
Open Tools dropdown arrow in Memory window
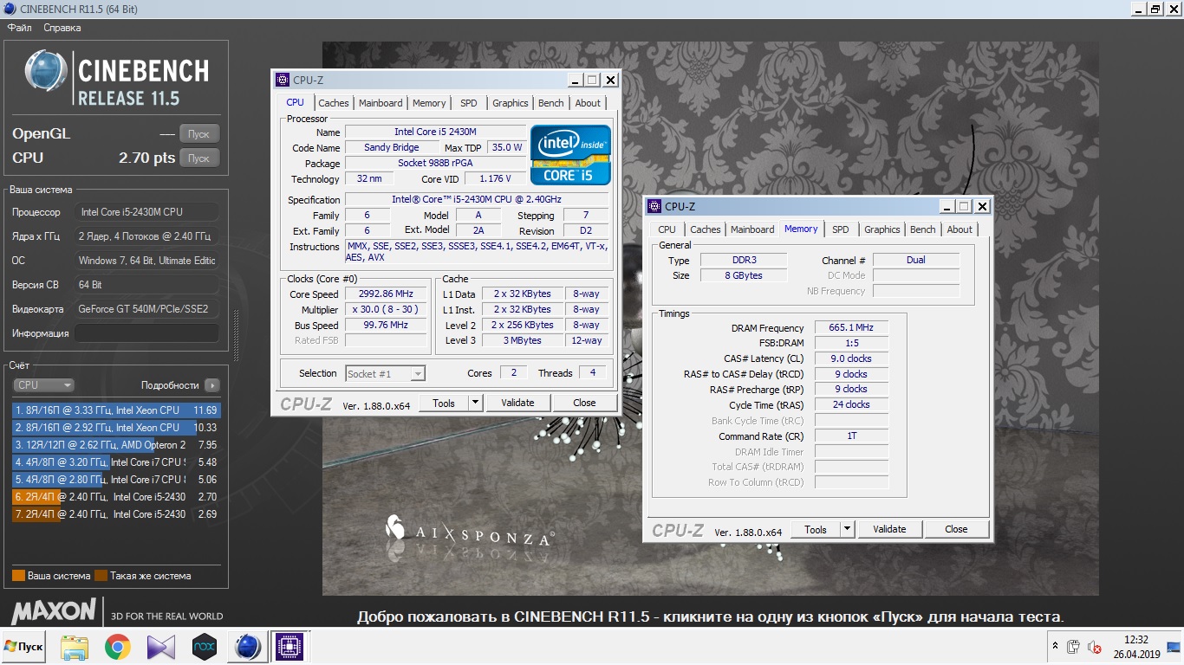(x=847, y=529)
